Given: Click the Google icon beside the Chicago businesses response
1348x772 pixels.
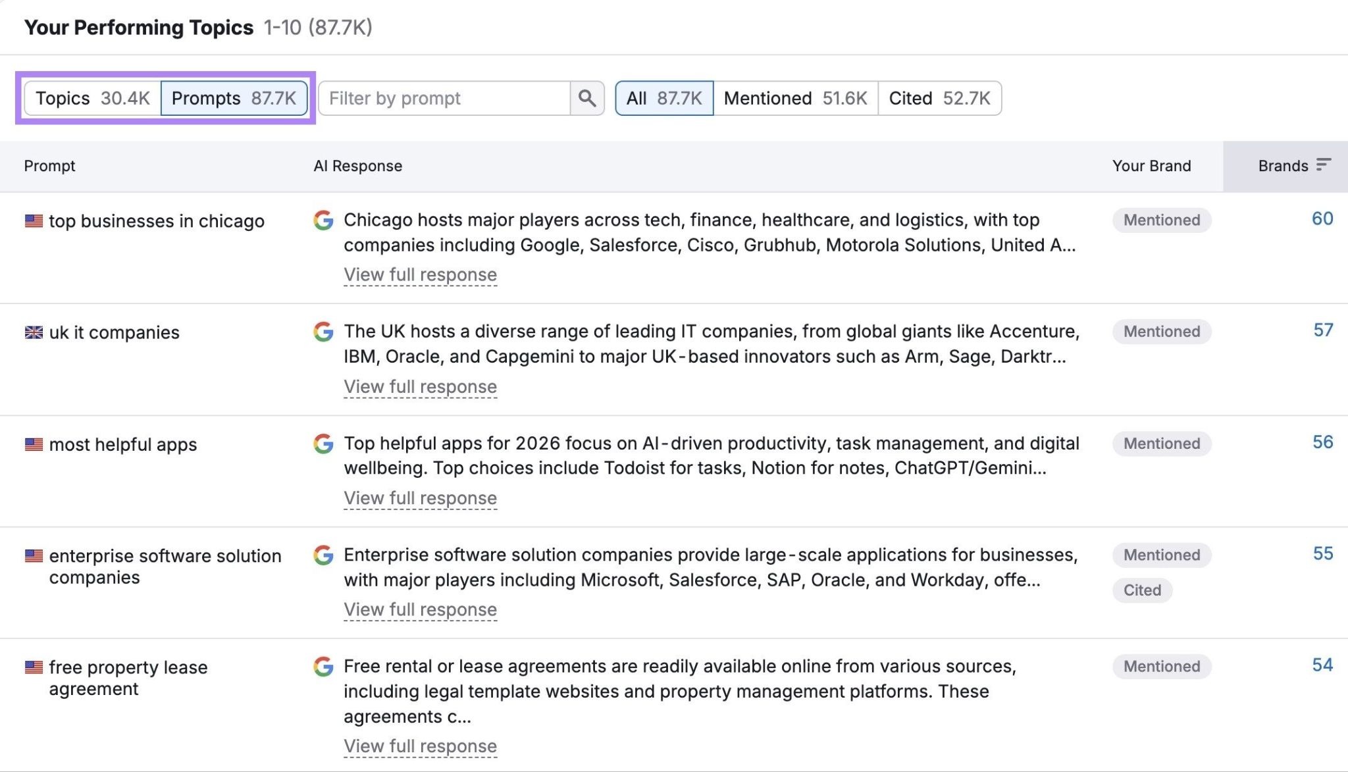Looking at the screenshot, I should point(324,222).
